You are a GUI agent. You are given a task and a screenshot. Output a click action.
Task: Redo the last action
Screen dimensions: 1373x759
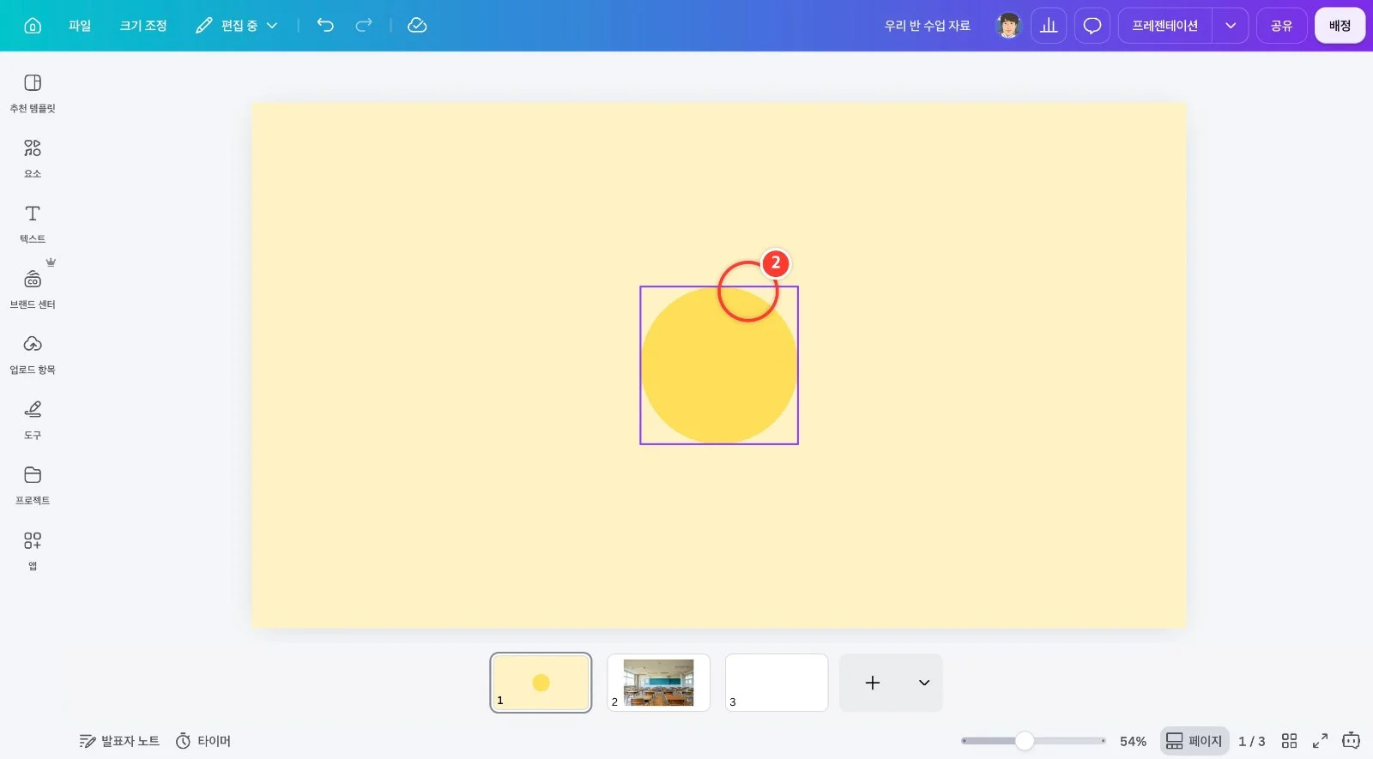pos(364,26)
